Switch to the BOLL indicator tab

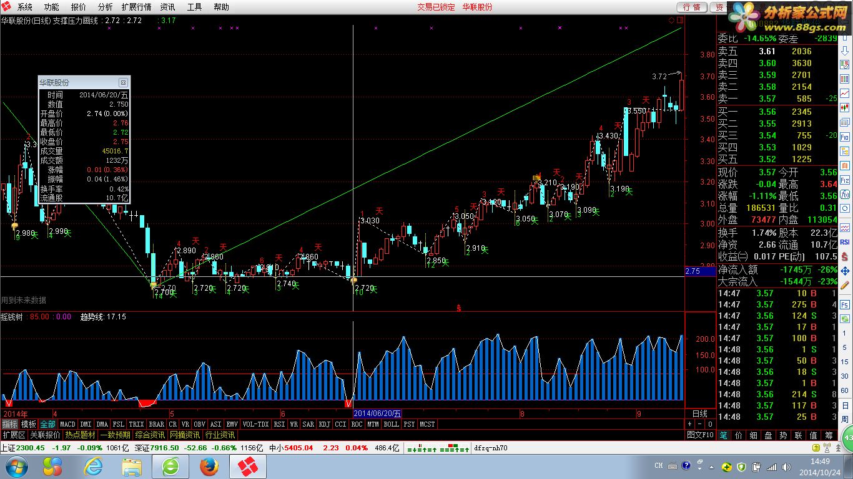click(391, 424)
